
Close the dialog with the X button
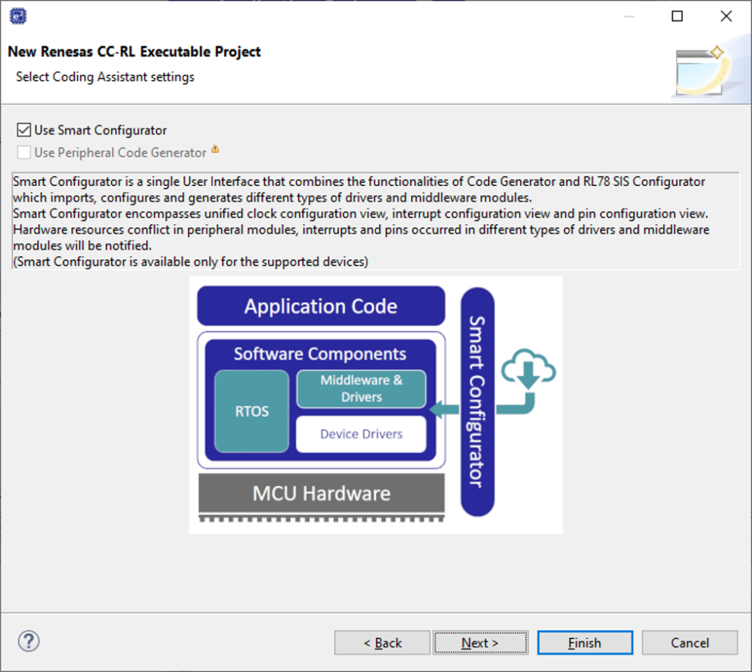pos(726,16)
